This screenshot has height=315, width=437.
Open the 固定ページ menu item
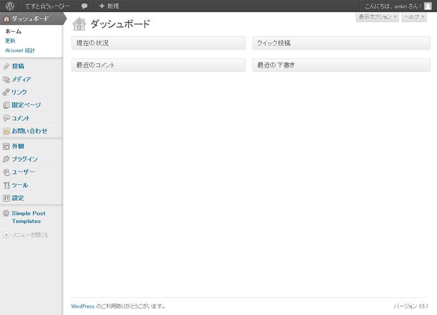click(x=26, y=105)
